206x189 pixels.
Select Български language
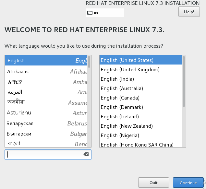(46, 134)
